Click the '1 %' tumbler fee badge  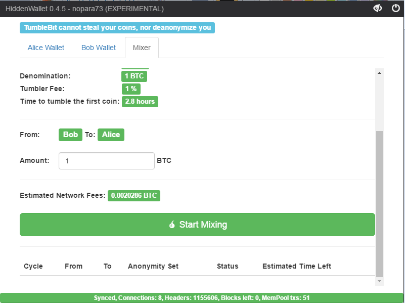[x=131, y=89]
